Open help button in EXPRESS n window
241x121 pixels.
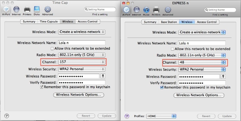coord(127,116)
